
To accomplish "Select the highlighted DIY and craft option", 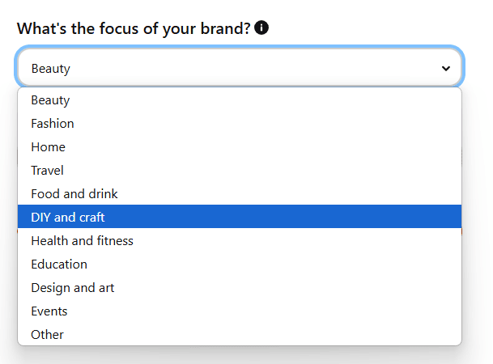I will (x=240, y=217).
